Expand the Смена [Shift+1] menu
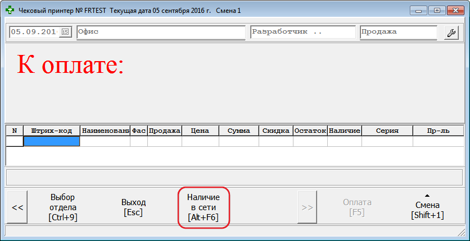 pos(427,207)
